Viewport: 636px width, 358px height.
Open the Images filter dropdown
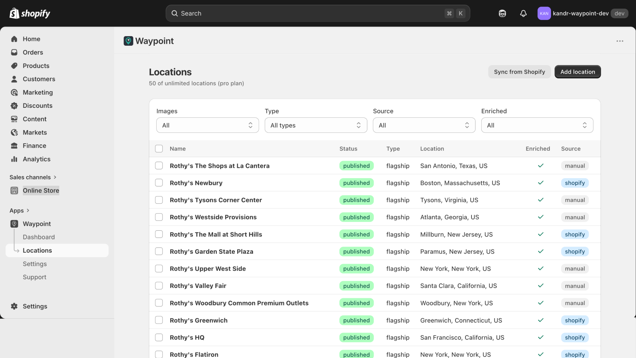pyautogui.click(x=207, y=125)
